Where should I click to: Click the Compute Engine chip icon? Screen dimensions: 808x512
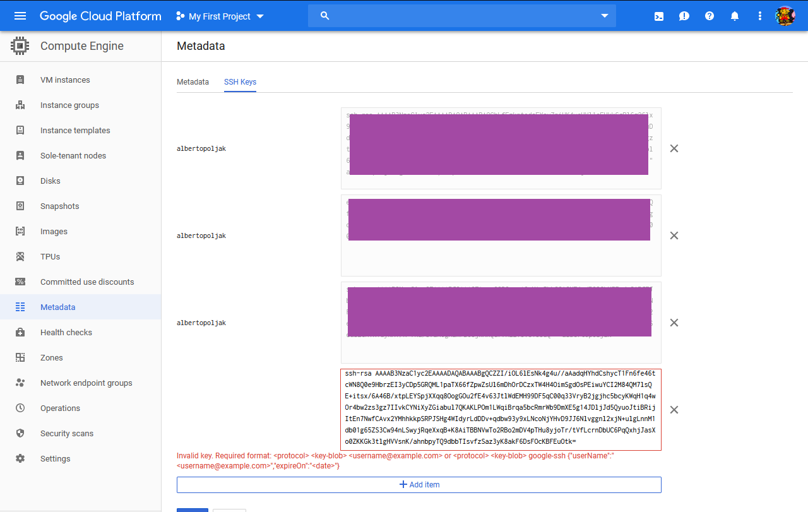click(20, 46)
